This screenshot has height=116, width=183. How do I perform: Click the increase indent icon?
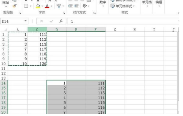click(76, 6)
